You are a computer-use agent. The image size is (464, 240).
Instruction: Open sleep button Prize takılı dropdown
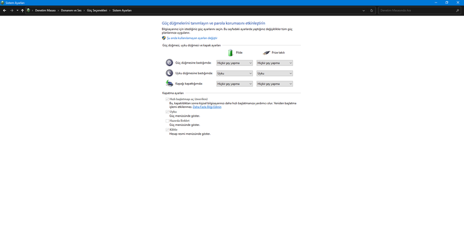(275, 73)
